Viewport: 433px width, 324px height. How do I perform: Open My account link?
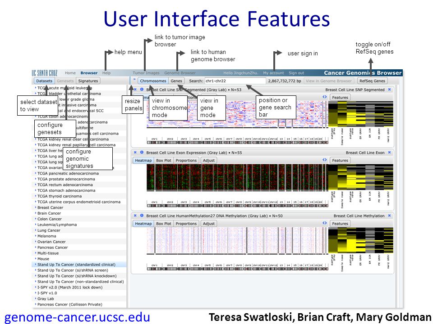tap(273, 73)
